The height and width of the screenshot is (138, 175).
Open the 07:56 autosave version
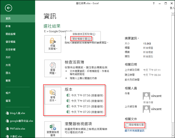pos(85,95)
